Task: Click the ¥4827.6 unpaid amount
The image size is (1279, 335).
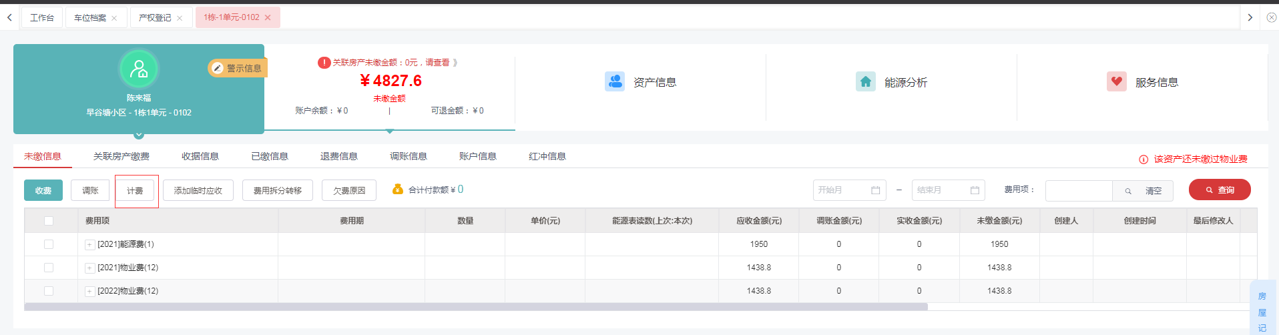Action: [x=391, y=81]
